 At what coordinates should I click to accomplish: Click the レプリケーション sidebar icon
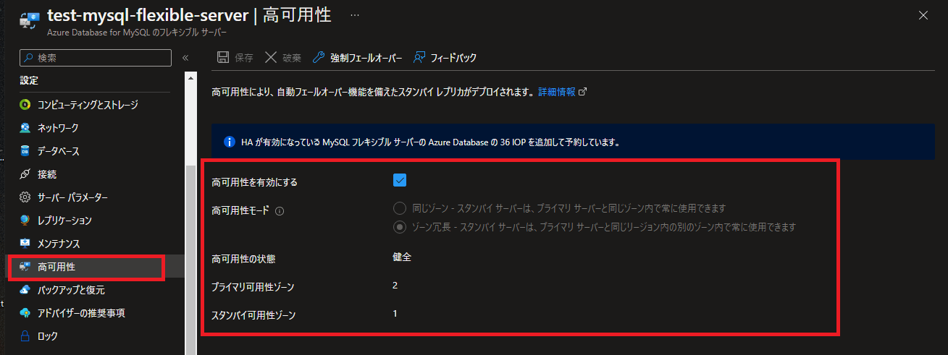click(x=25, y=221)
